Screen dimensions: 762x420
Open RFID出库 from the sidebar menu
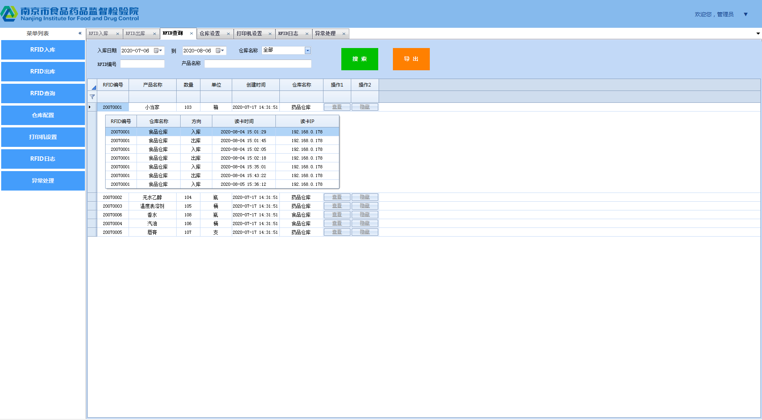[43, 71]
